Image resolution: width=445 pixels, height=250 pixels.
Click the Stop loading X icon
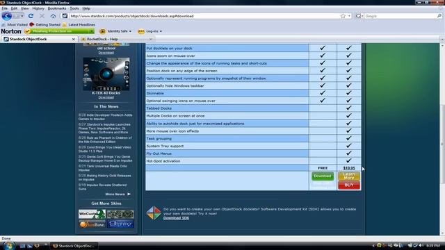(x=42, y=16)
